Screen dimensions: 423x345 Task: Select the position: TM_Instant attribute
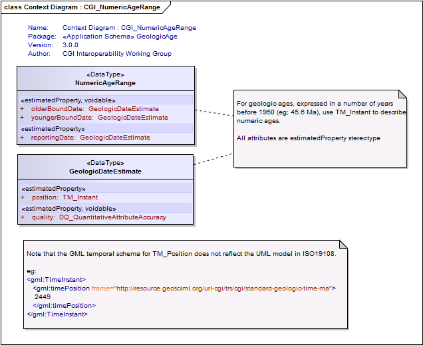tap(59, 197)
